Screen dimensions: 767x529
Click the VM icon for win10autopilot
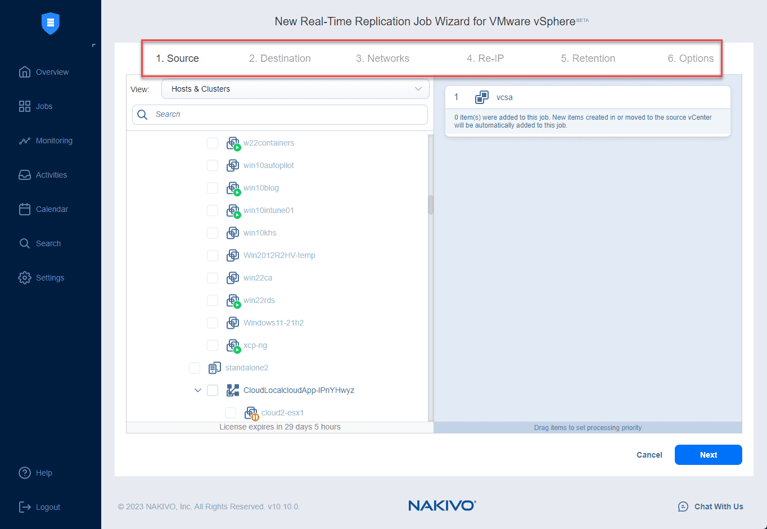click(x=233, y=165)
